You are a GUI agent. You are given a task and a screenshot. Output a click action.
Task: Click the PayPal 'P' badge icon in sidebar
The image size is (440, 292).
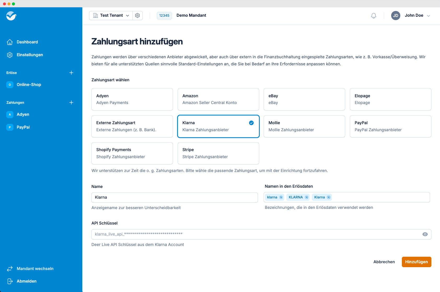[x=10, y=127]
